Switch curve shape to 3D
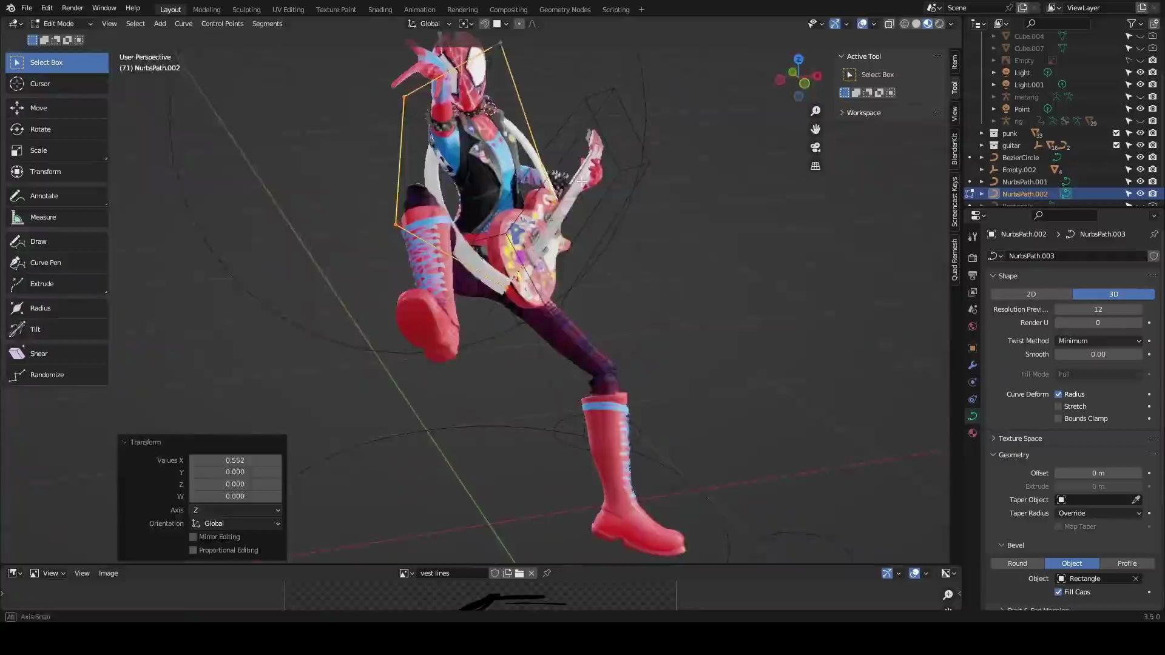1165x655 pixels. click(x=1113, y=294)
